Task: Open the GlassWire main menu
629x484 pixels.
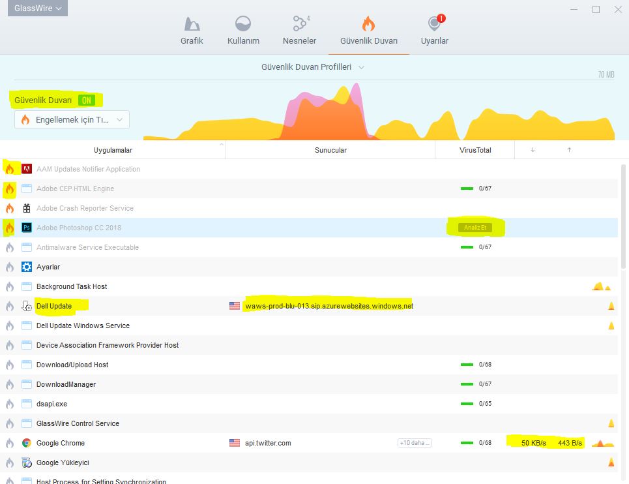Action: point(38,8)
